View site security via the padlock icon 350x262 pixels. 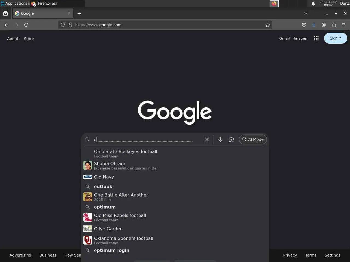tap(70, 25)
